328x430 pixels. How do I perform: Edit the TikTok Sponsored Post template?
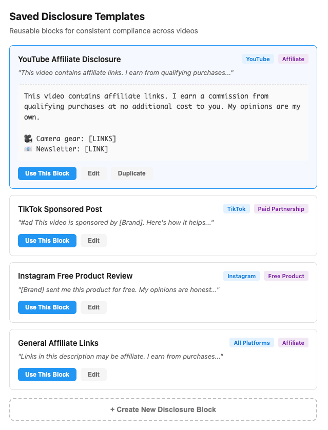93,241
